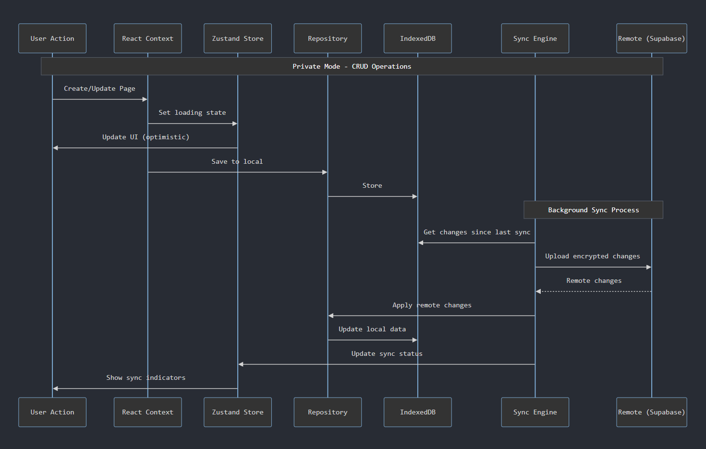Image resolution: width=706 pixels, height=449 pixels.
Task: Select the top React Context box
Action: click(x=147, y=38)
